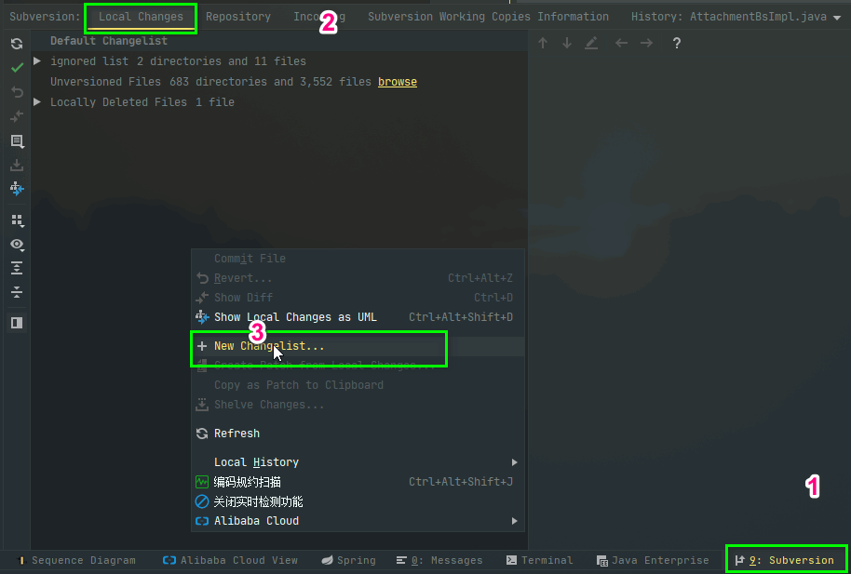Select Show Local Changes as UML
This screenshot has width=851, height=574.
pos(358,317)
